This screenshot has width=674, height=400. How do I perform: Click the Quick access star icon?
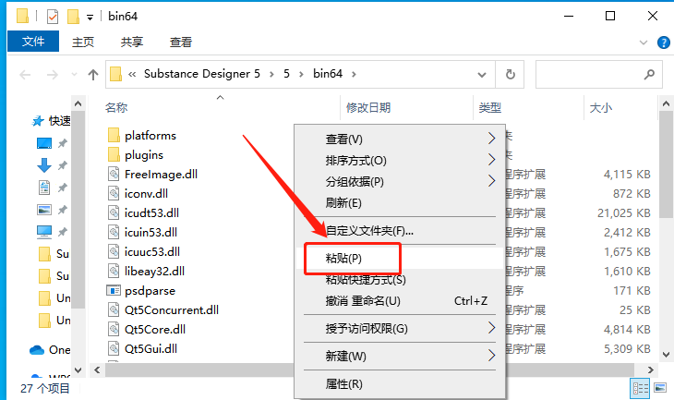(38, 121)
